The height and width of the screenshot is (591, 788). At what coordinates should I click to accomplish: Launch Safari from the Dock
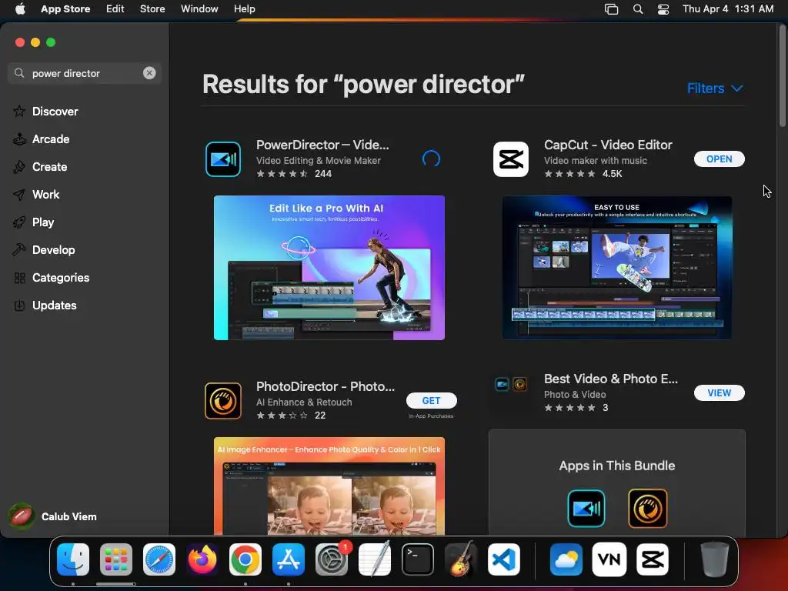point(159,559)
